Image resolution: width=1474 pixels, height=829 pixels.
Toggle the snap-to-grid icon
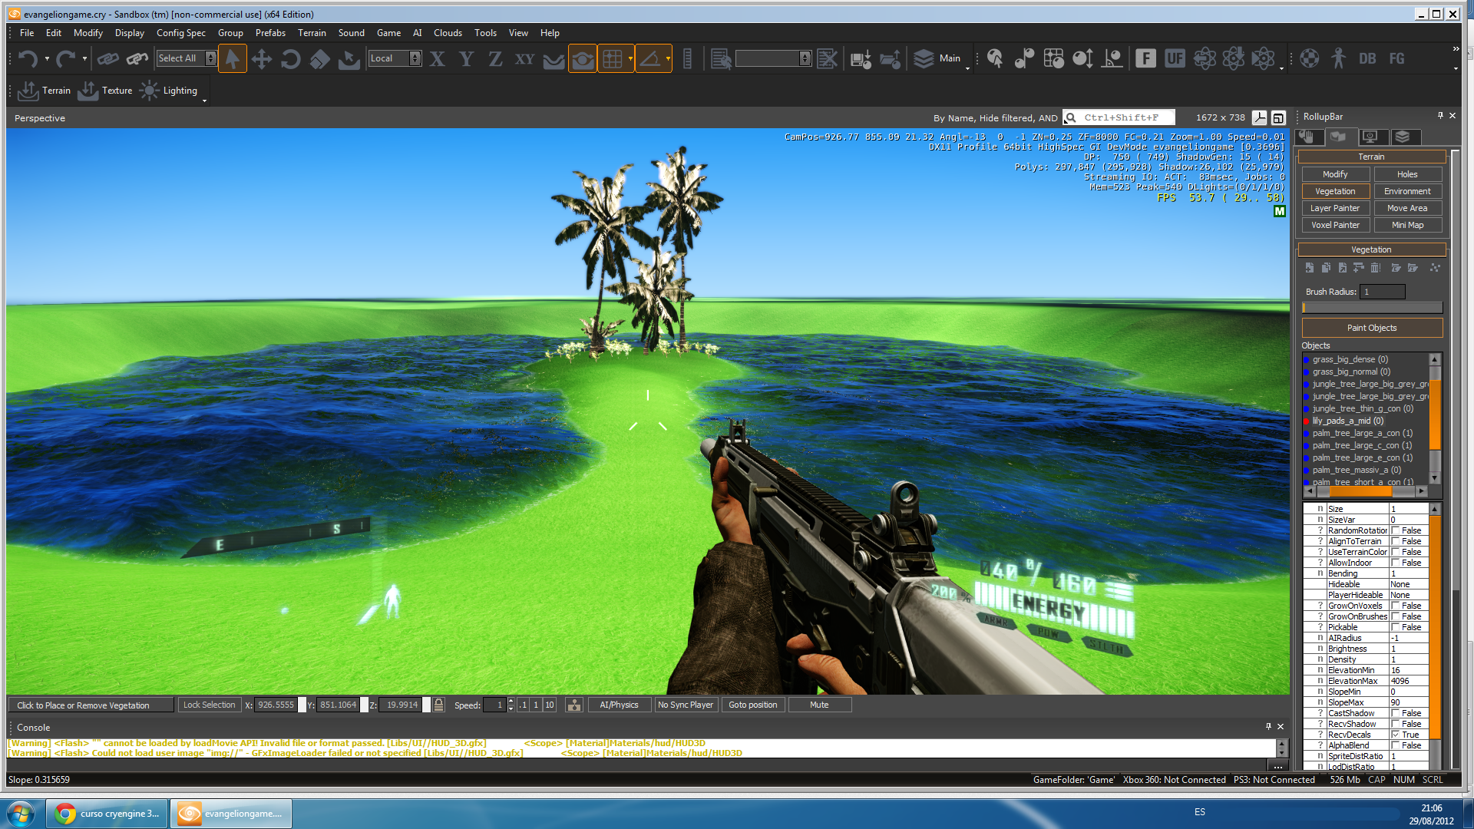[x=612, y=59]
